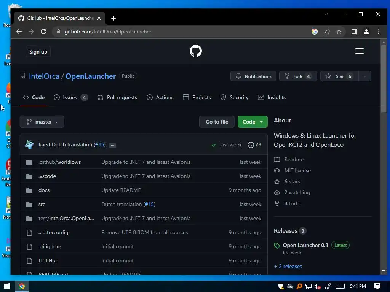390x292 pixels.
Task: Click the network tray icon
Action: (x=308, y=287)
